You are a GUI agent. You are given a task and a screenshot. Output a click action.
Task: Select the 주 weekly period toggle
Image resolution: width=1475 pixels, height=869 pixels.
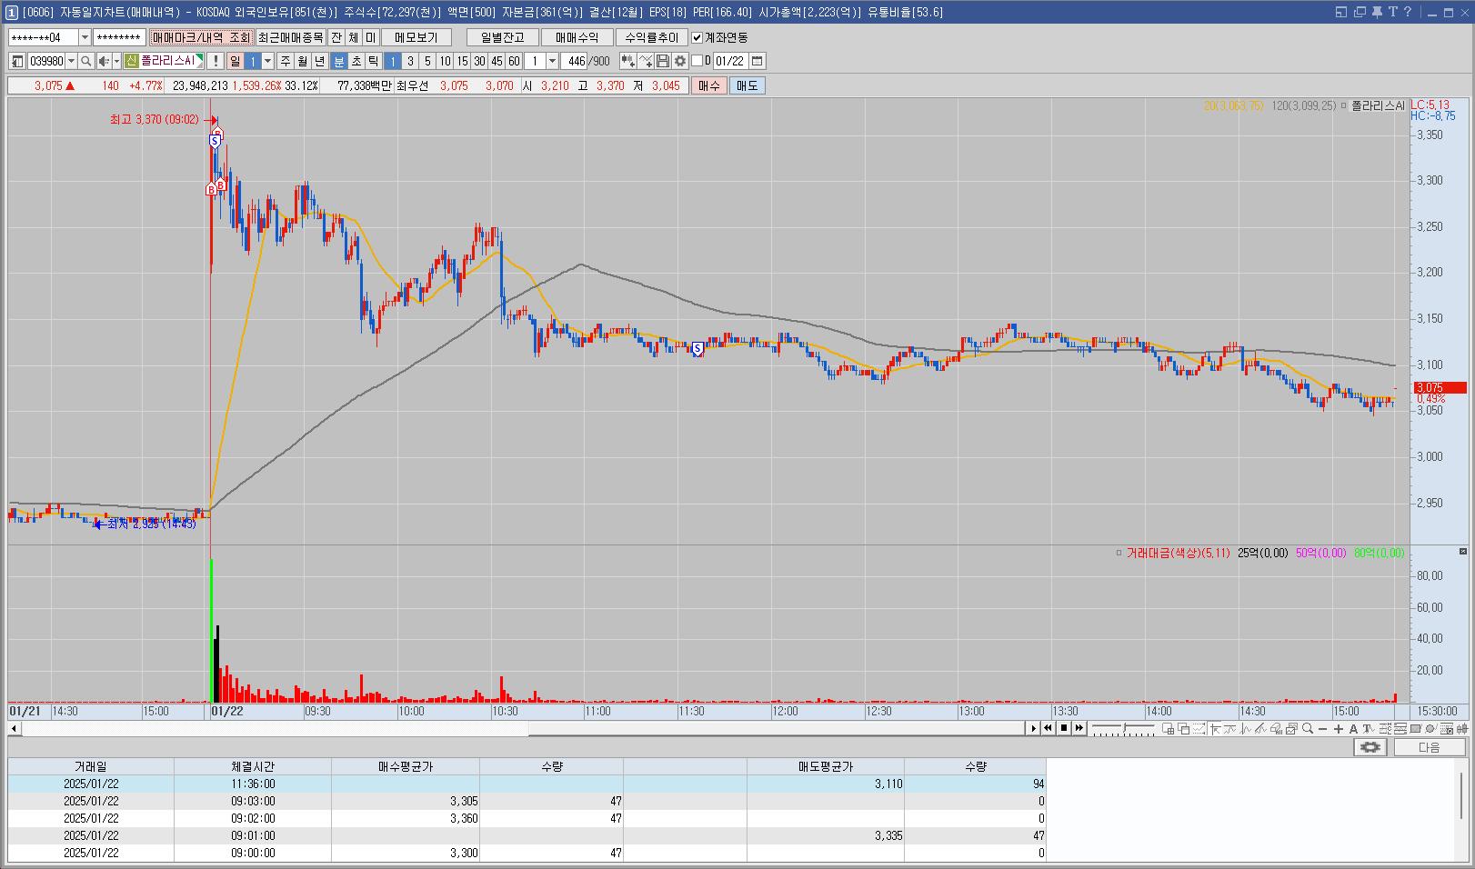point(286,61)
